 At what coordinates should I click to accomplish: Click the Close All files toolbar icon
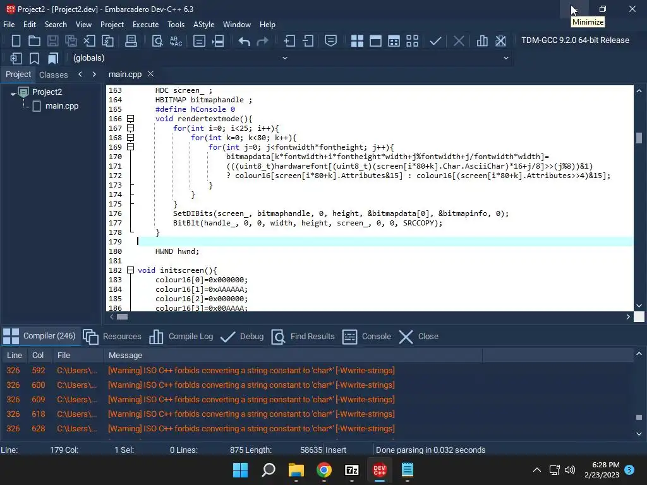point(107,41)
